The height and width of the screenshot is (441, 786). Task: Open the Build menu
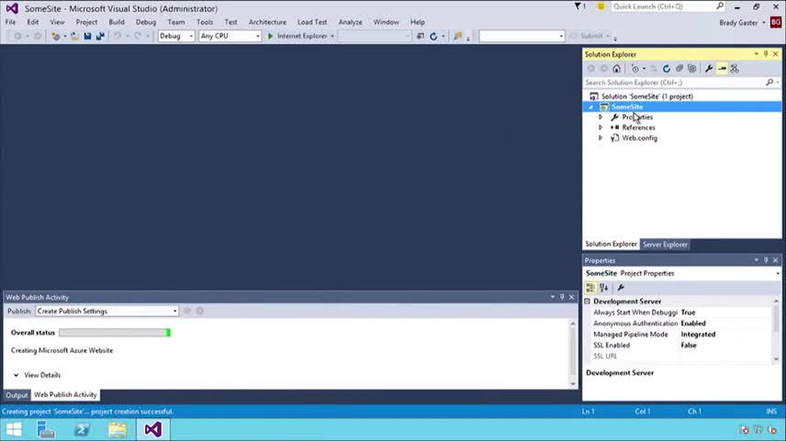point(117,22)
